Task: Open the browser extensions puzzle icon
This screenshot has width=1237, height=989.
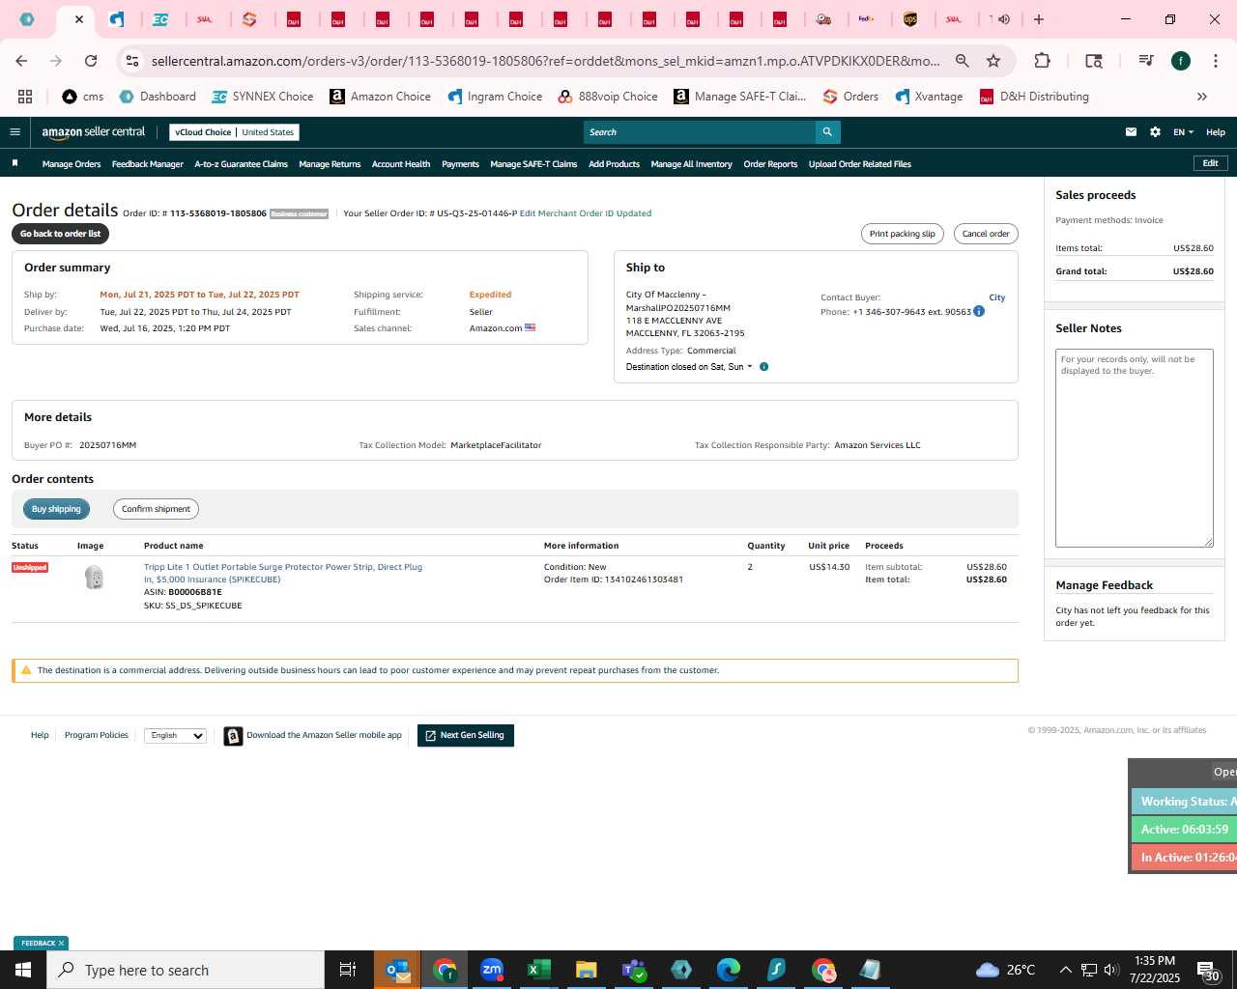Action: (x=1042, y=61)
